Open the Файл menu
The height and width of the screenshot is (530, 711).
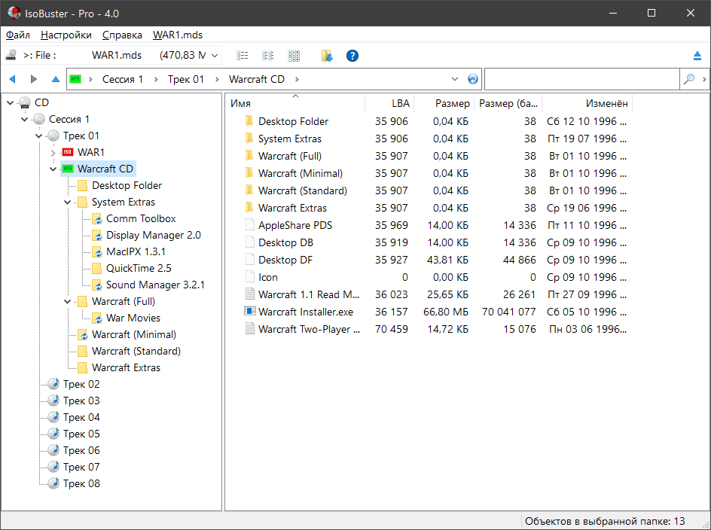tap(18, 35)
